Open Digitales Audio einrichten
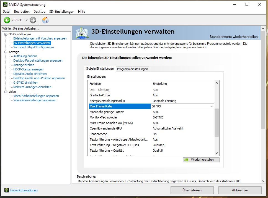 [30, 74]
